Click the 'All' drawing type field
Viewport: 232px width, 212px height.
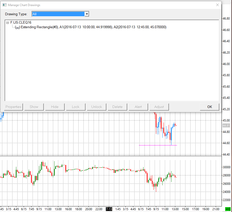[58, 14]
